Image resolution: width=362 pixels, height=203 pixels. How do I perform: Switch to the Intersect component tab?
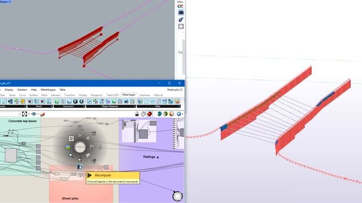(55, 95)
